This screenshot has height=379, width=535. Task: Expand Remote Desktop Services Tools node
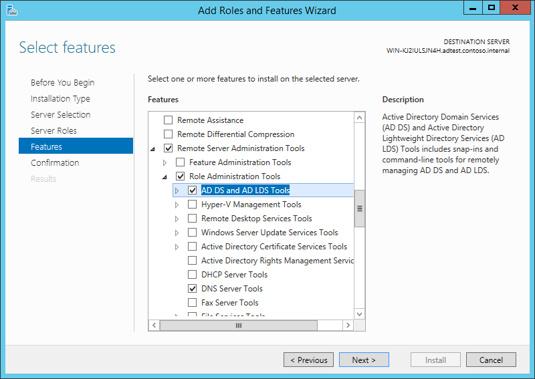point(177,219)
